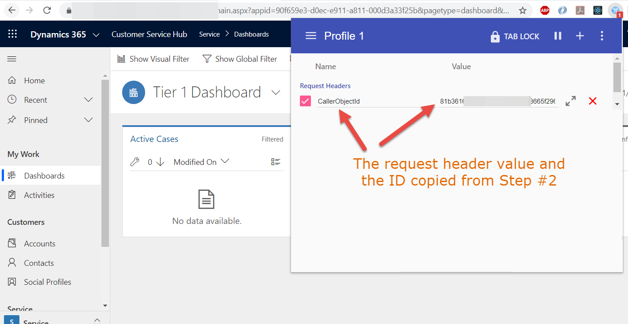Expand the Pinned section chevron
628x324 pixels.
coord(88,120)
